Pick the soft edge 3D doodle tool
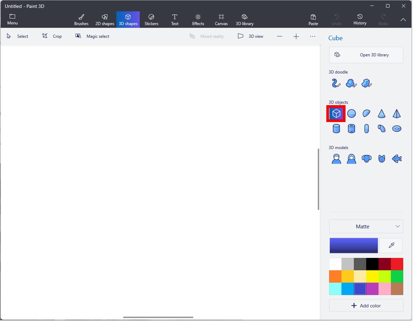Viewport: 413px width, 322px height. pos(351,83)
